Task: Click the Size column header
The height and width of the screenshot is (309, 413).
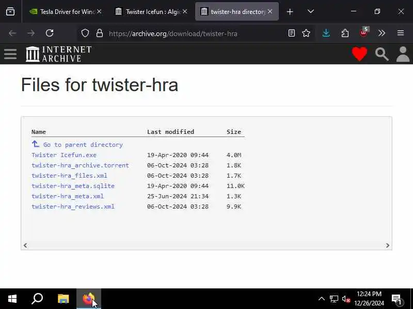Action: point(234,132)
